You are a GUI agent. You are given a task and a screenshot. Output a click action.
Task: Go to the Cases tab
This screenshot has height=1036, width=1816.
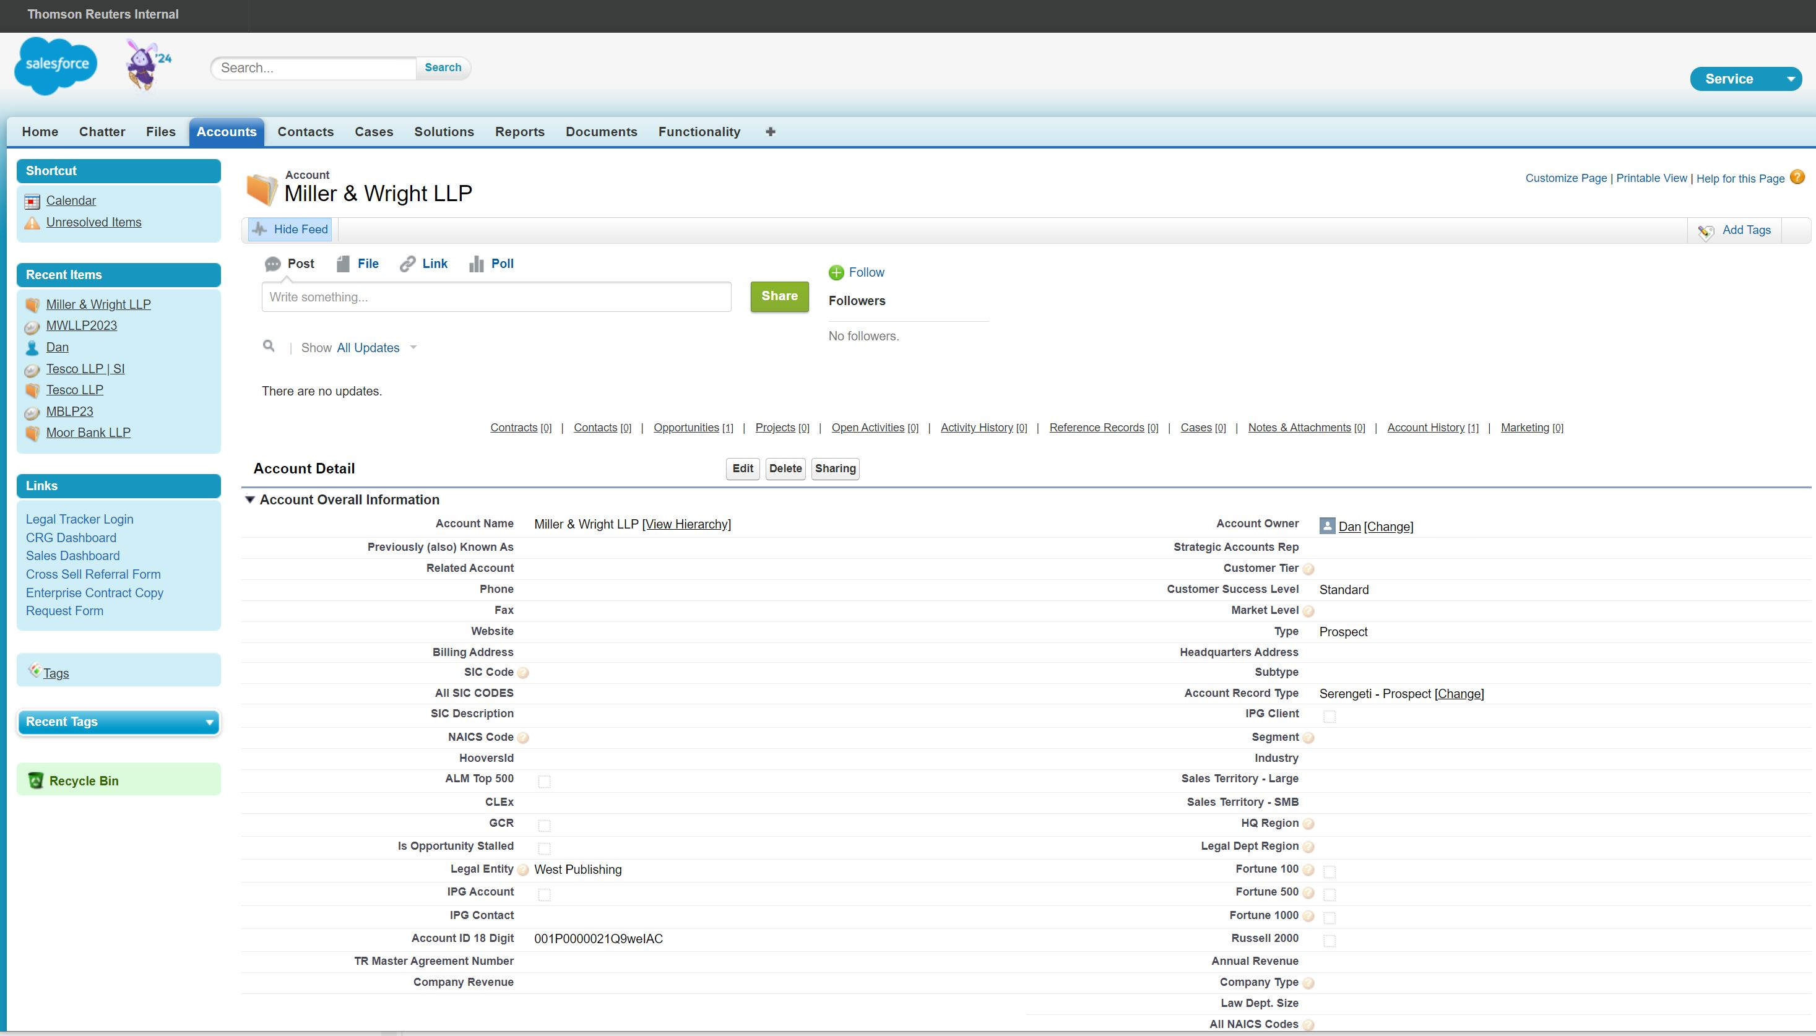pos(374,132)
